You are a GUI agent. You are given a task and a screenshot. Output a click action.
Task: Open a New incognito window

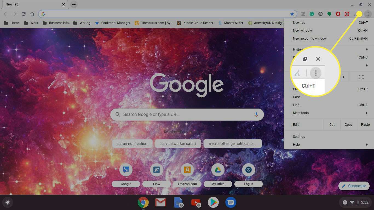point(329,39)
